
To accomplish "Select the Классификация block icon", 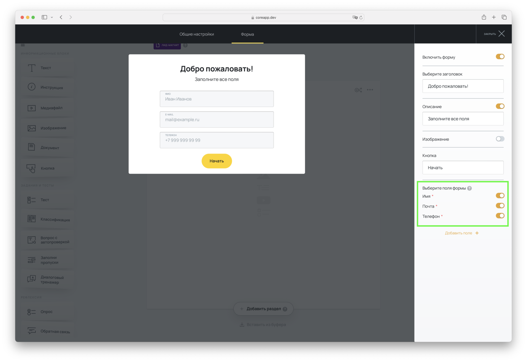I will pyautogui.click(x=32, y=219).
